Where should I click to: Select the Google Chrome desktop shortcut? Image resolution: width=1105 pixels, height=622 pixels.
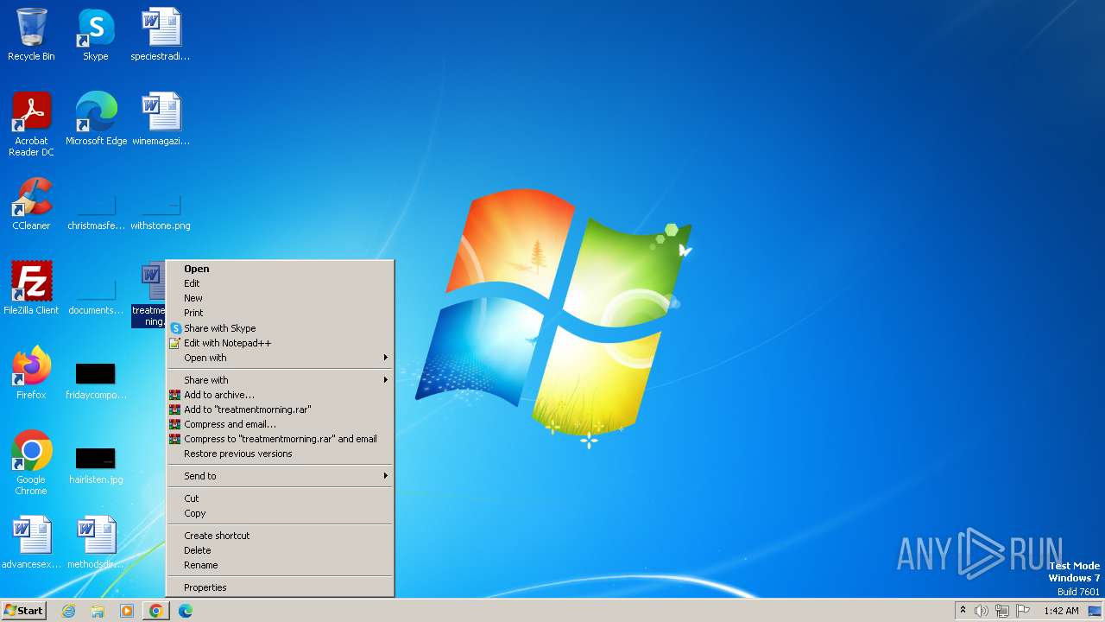(x=31, y=463)
